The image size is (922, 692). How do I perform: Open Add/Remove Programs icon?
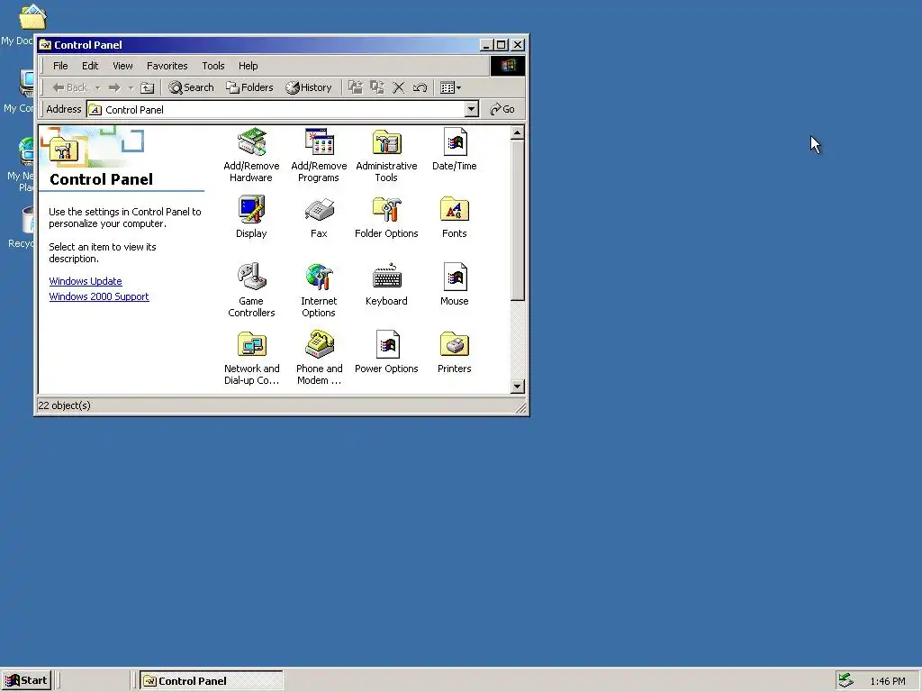(x=319, y=155)
